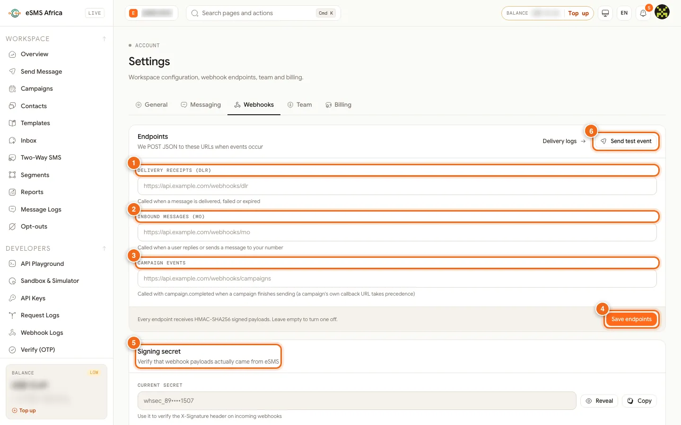Click Top up in header balance
The image size is (681, 425).
578,13
